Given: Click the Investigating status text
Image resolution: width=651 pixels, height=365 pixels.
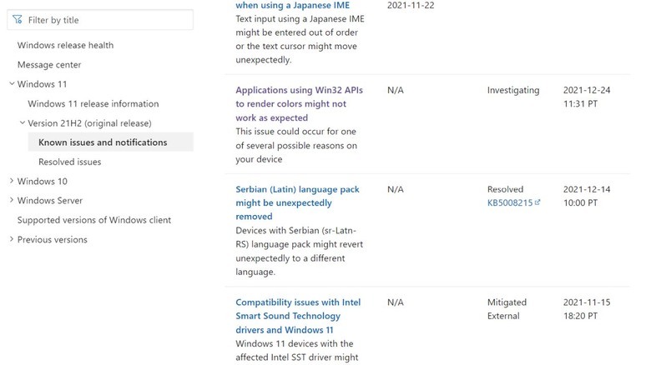Looking at the screenshot, I should pyautogui.click(x=513, y=90).
